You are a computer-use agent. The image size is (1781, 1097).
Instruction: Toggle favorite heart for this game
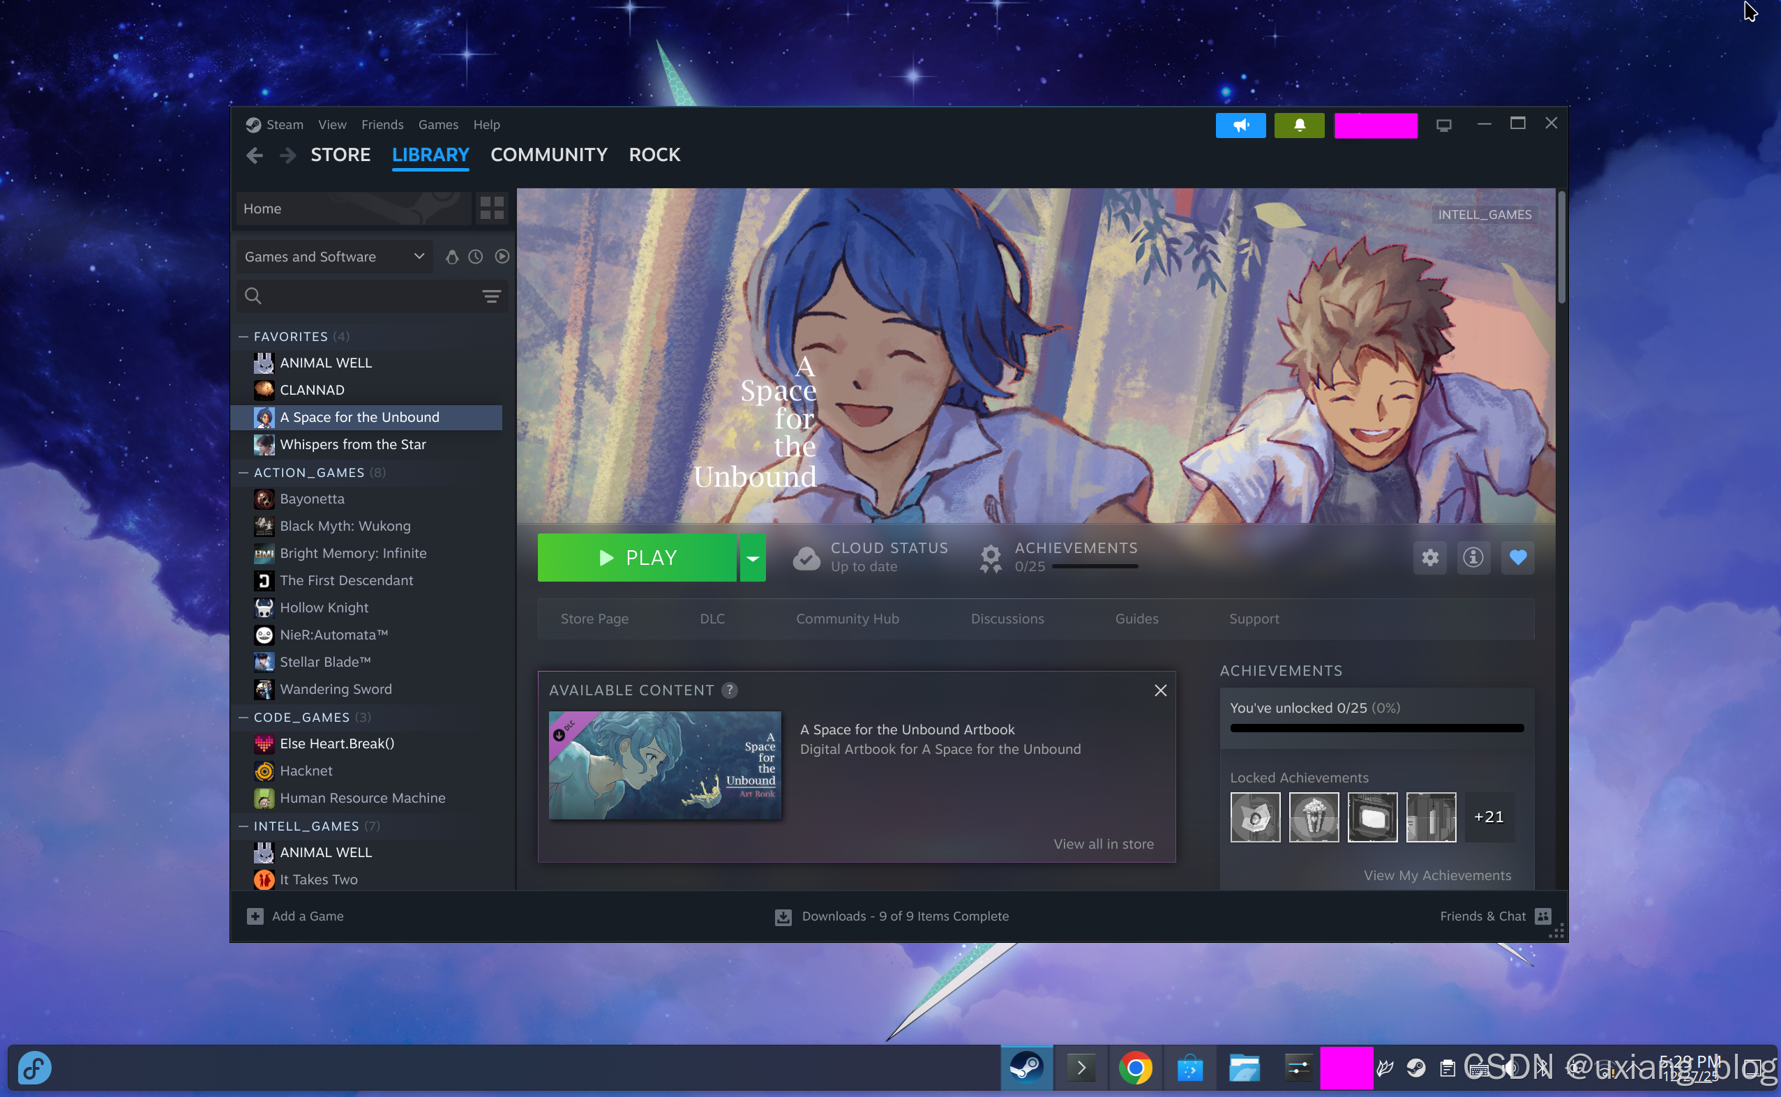click(1517, 557)
